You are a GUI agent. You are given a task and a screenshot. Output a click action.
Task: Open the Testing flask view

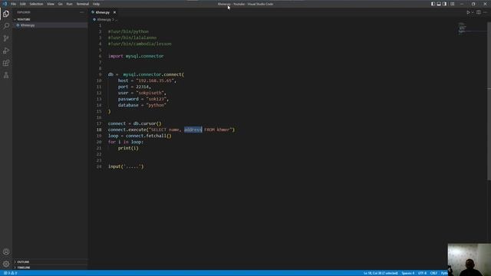pos(6,75)
